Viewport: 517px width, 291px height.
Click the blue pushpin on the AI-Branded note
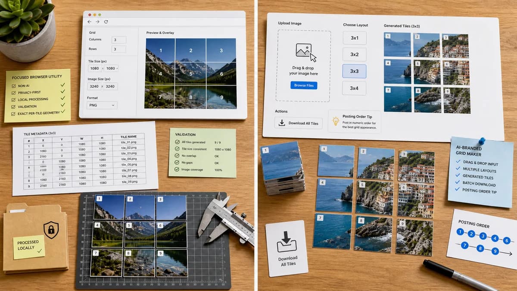point(482,141)
